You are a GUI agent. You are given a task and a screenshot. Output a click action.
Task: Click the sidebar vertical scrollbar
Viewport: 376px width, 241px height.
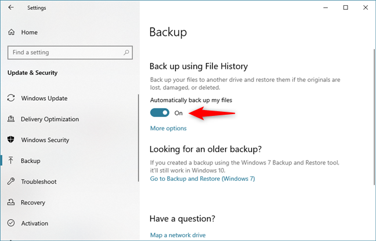(138, 138)
